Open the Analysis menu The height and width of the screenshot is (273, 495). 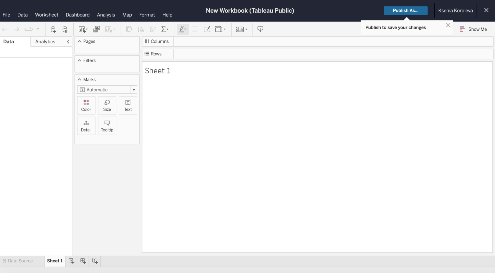[106, 15]
